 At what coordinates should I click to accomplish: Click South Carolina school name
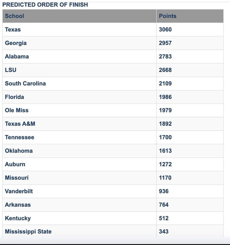(x=25, y=83)
